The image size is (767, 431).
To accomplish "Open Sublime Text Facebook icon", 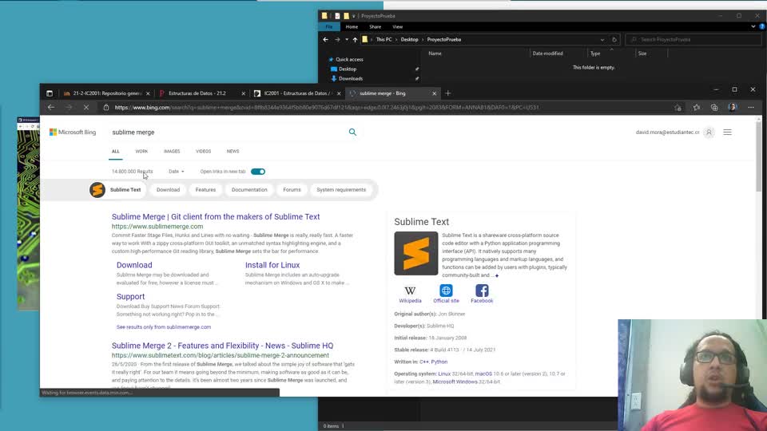I will click(x=482, y=291).
